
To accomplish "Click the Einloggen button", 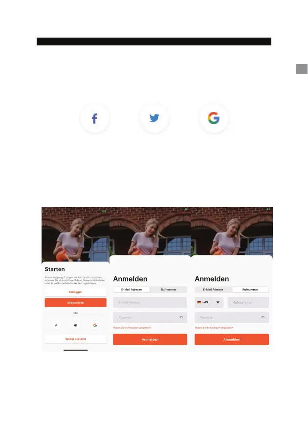I will tap(75, 292).
